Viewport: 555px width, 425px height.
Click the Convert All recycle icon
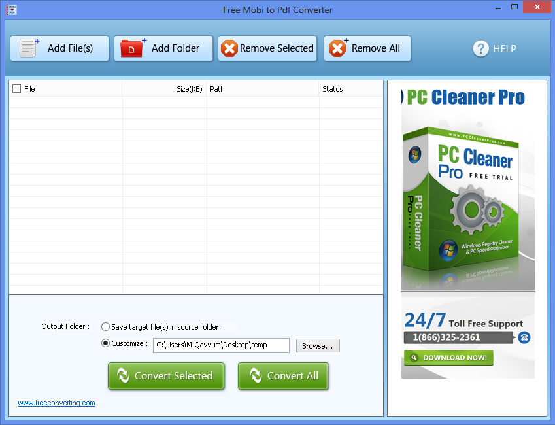[256, 375]
